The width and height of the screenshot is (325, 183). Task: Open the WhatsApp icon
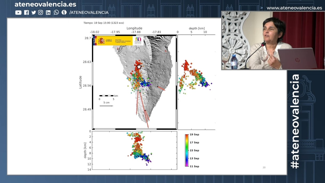[x=56, y=12]
